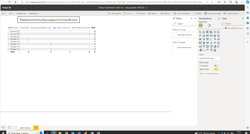Image resolution: width=250 pixels, height=134 pixels.
Task: Select the funnel chart visual icon
Action: pos(208,39)
